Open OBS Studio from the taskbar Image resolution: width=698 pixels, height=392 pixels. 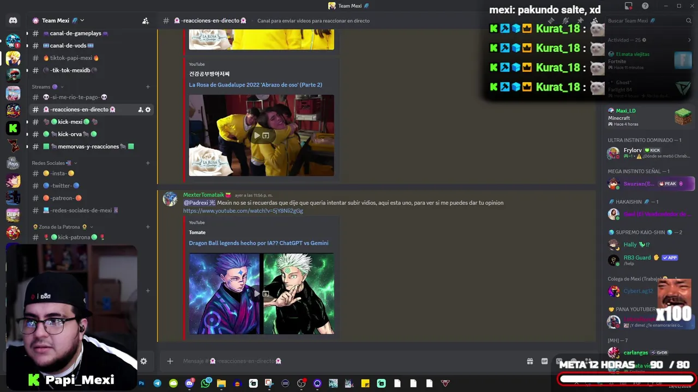click(301, 383)
